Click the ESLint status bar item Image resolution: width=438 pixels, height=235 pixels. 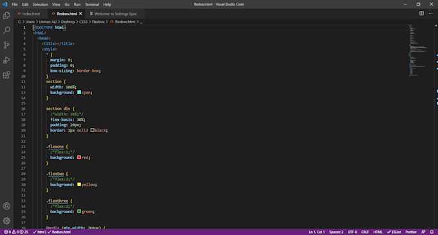pos(394,232)
